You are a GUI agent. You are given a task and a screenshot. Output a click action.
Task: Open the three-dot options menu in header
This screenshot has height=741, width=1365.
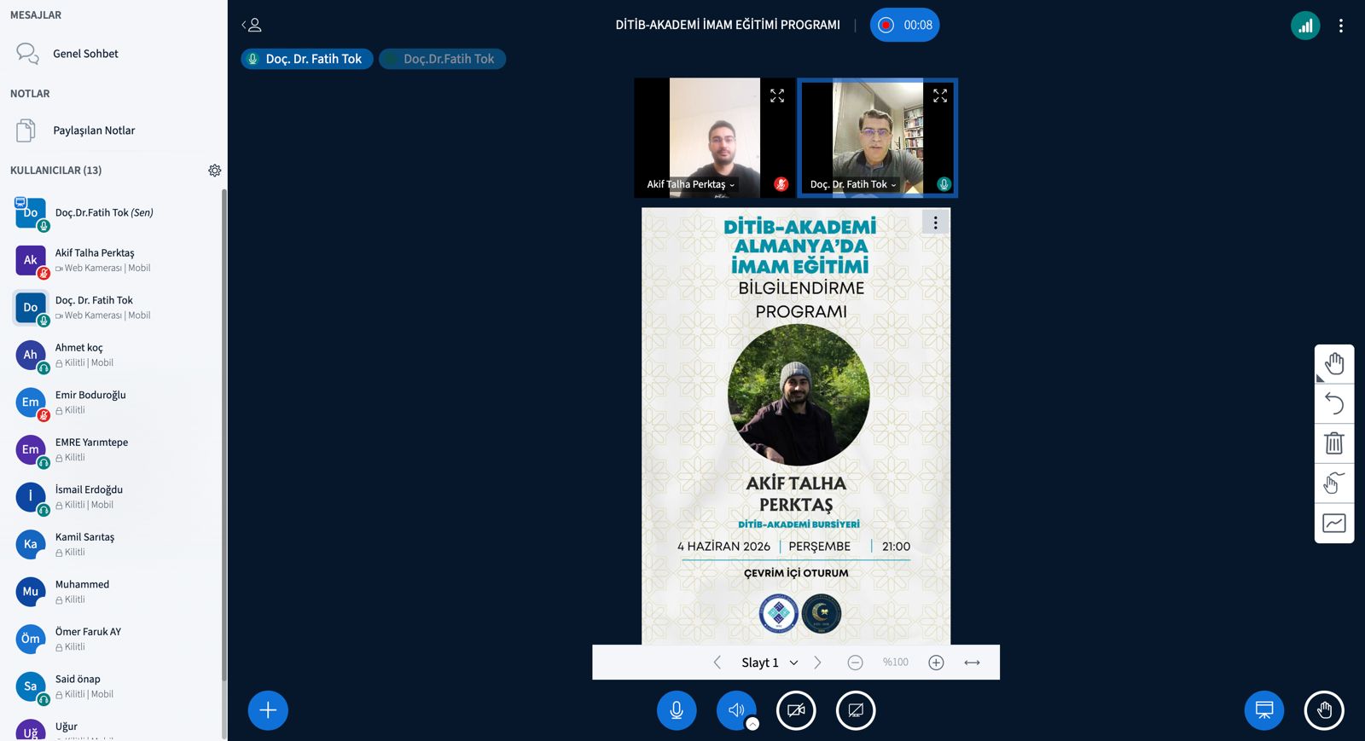(1341, 26)
